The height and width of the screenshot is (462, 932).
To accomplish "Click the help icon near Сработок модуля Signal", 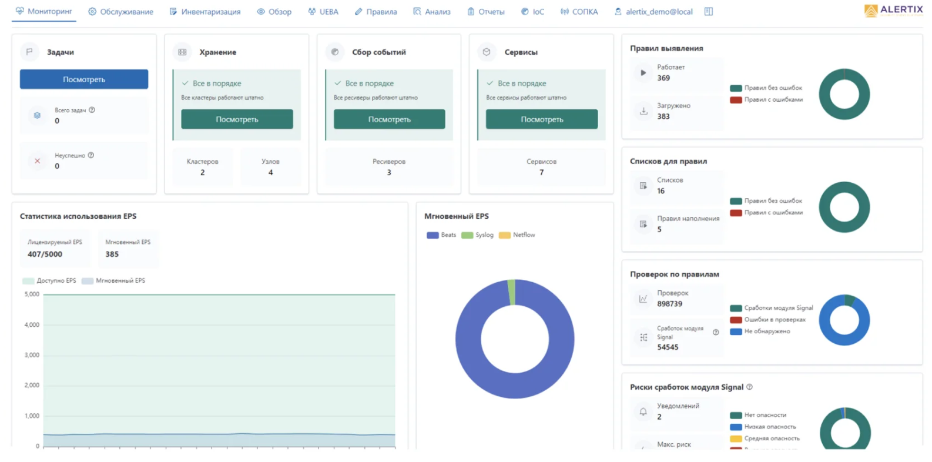I will (716, 332).
